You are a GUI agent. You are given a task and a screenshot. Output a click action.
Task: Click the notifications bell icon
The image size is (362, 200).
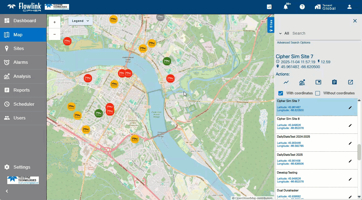click(286, 7)
